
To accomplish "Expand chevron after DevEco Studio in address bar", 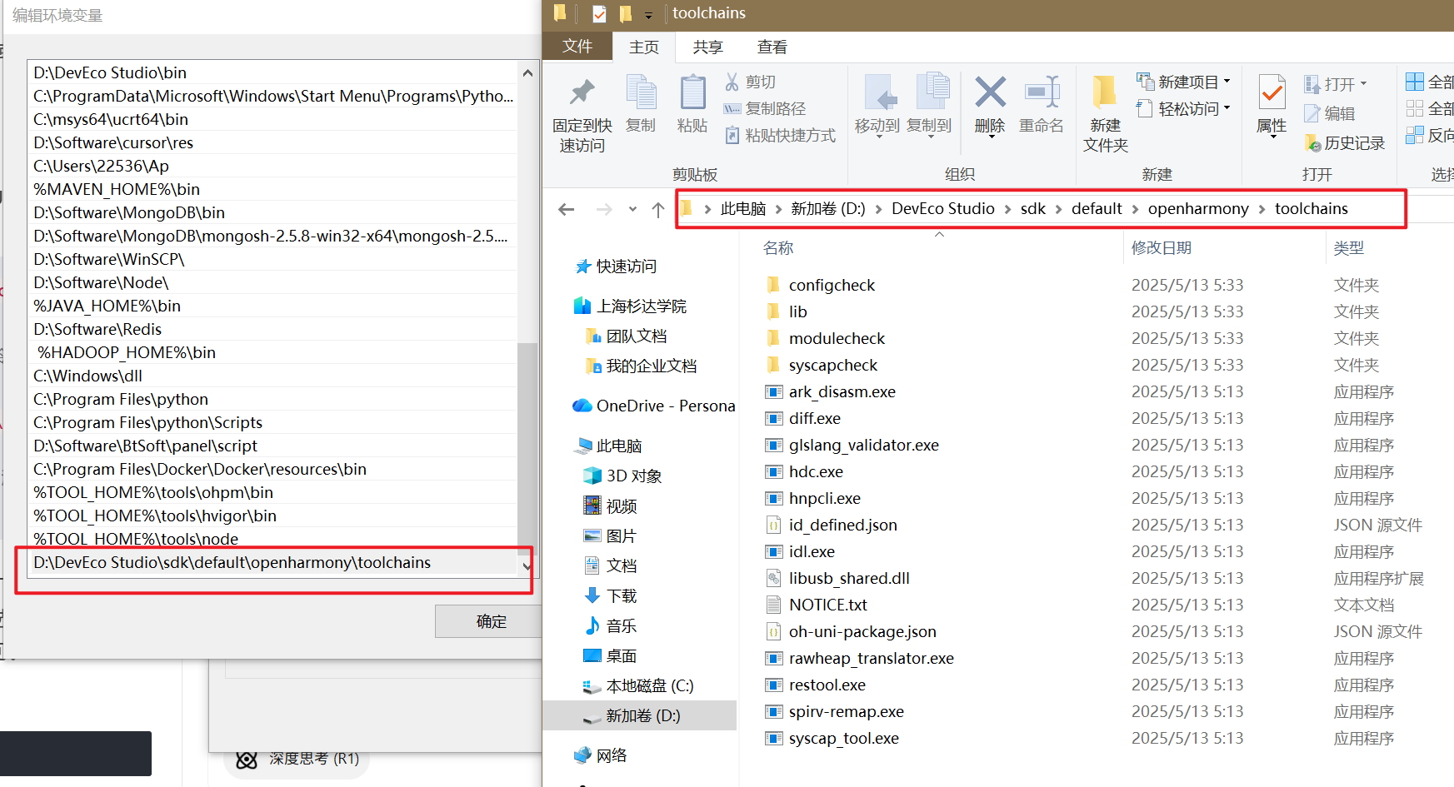I will [1007, 209].
